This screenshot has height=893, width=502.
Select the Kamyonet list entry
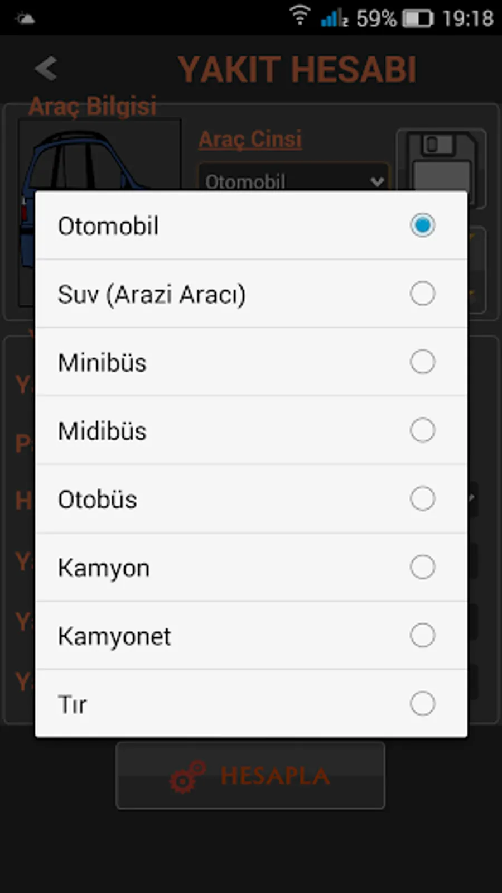click(251, 636)
